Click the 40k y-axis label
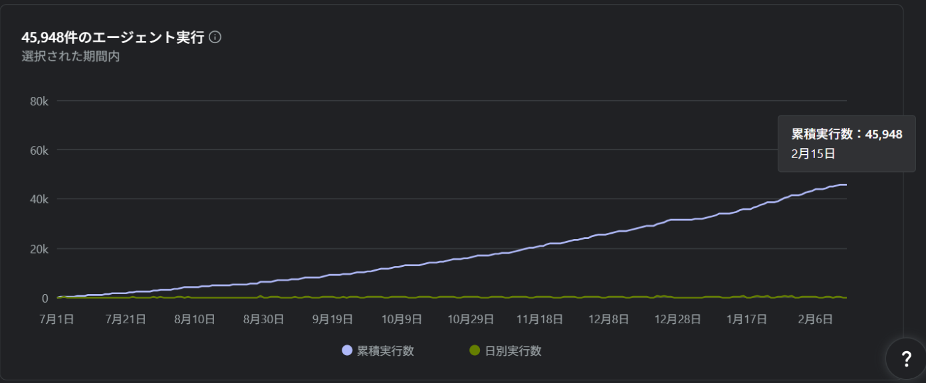The width and height of the screenshot is (926, 383). point(39,199)
